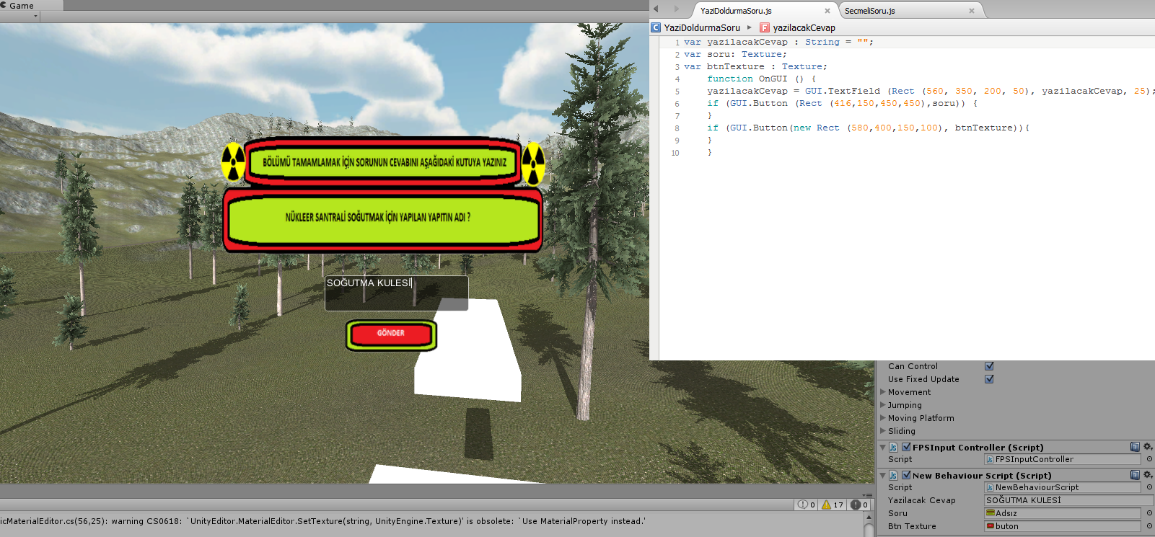Click object picker circle for Soru field

point(1149,513)
